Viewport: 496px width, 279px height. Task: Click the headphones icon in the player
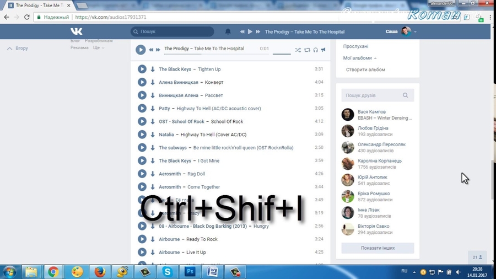[315, 50]
